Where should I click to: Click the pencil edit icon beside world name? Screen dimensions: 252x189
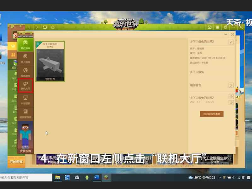(x=231, y=42)
